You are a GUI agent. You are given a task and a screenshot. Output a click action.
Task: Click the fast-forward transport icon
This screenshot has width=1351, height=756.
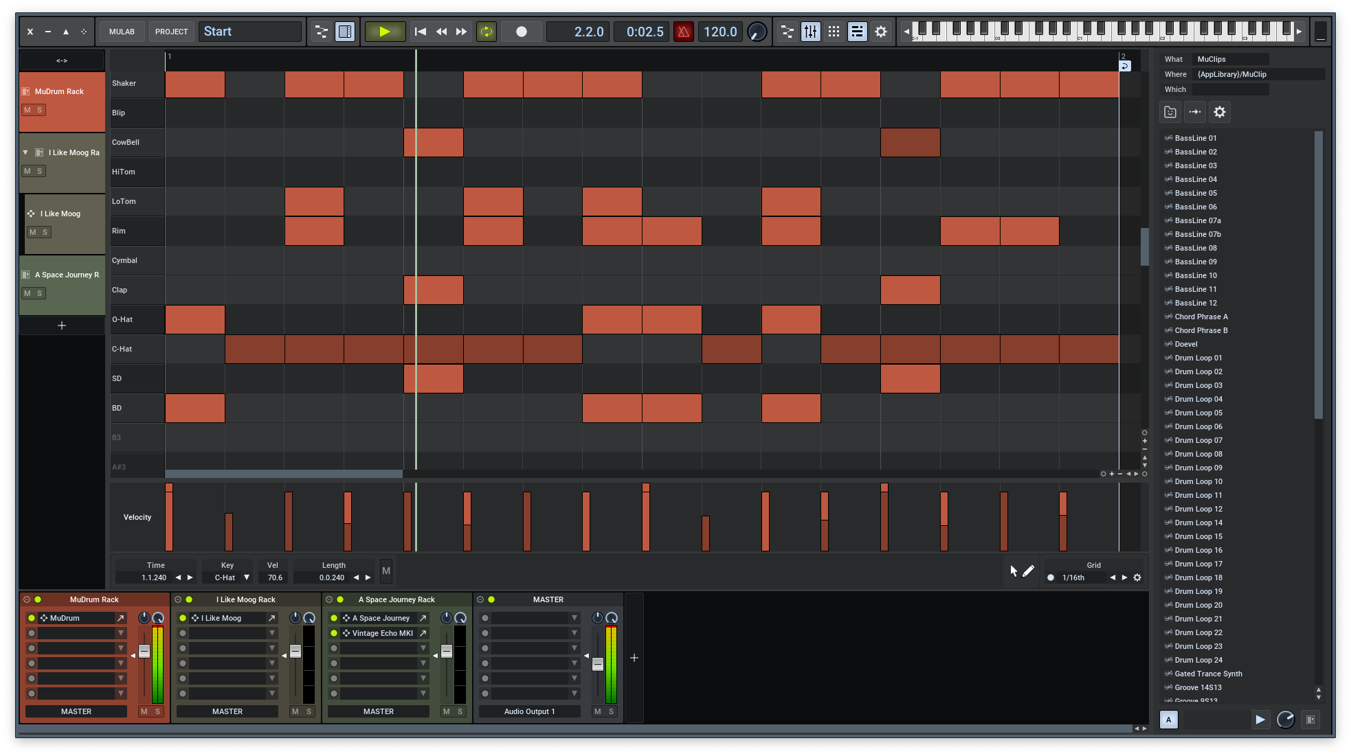pos(462,32)
